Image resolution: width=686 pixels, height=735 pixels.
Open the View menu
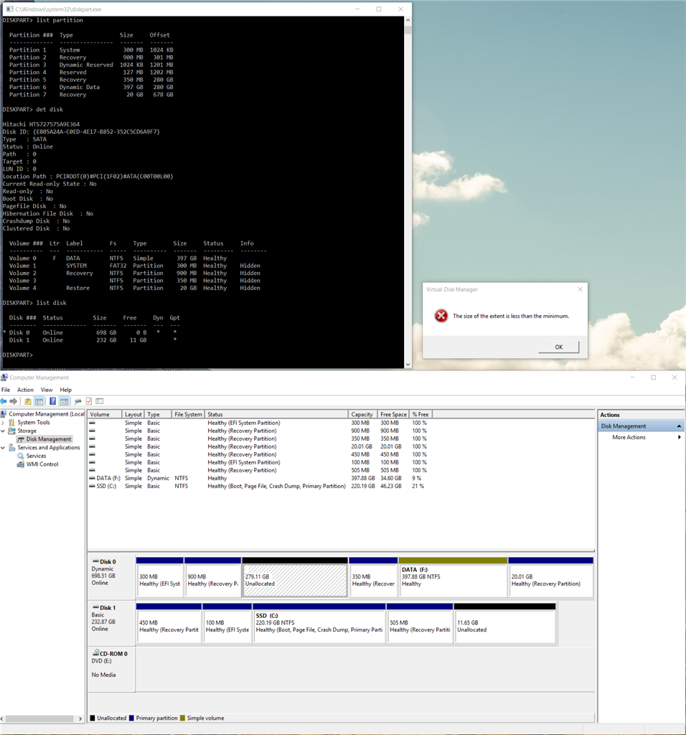pos(47,390)
